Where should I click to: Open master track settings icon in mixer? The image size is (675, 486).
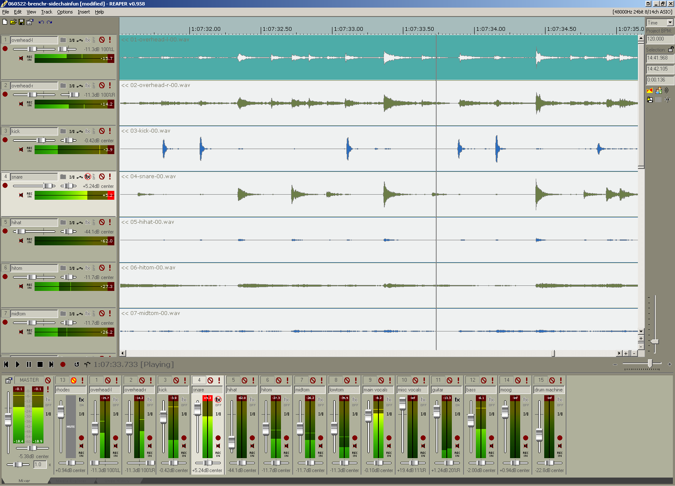(x=8, y=380)
